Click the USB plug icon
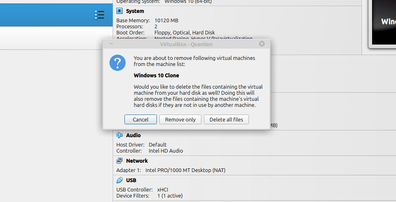 [119, 180]
